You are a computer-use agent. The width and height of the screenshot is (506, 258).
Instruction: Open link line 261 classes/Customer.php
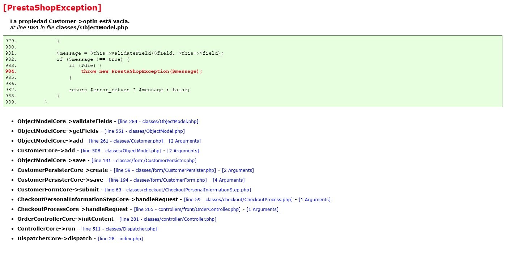(127, 141)
